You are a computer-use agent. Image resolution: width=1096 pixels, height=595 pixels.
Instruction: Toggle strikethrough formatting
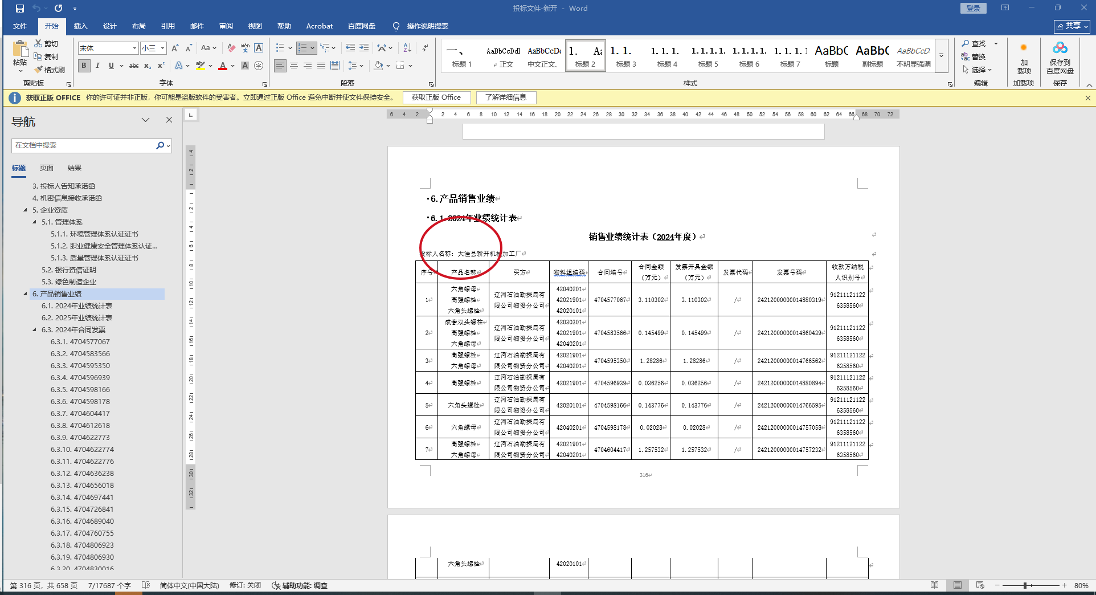coord(134,66)
